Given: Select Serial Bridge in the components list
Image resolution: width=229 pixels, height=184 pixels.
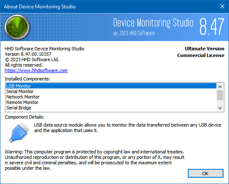Looking at the screenshot, I should (111, 108).
